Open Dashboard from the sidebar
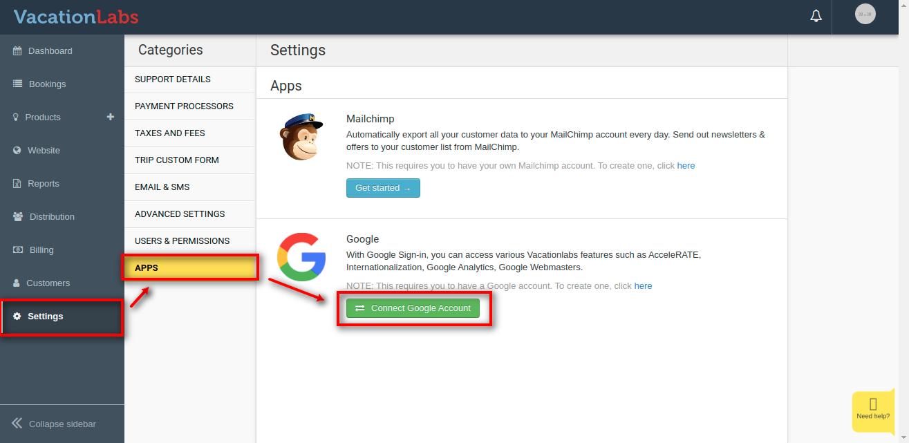Image resolution: width=909 pixels, height=443 pixels. (50, 51)
